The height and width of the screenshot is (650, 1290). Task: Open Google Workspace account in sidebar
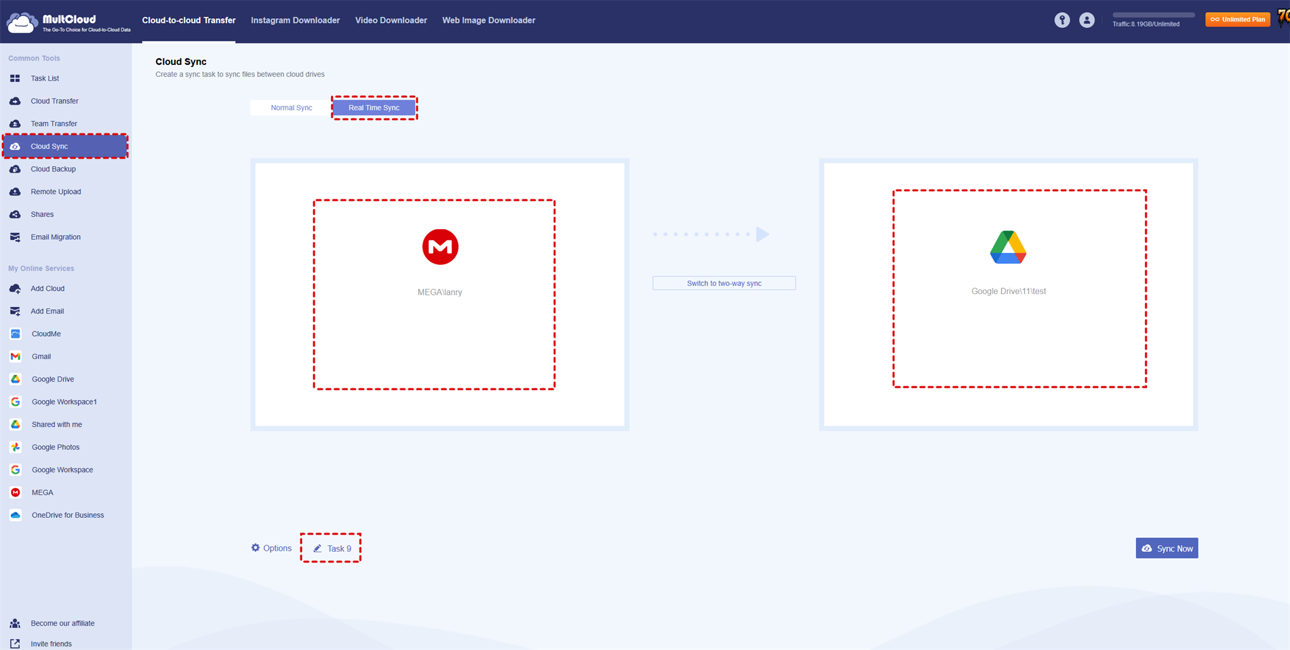[62, 470]
